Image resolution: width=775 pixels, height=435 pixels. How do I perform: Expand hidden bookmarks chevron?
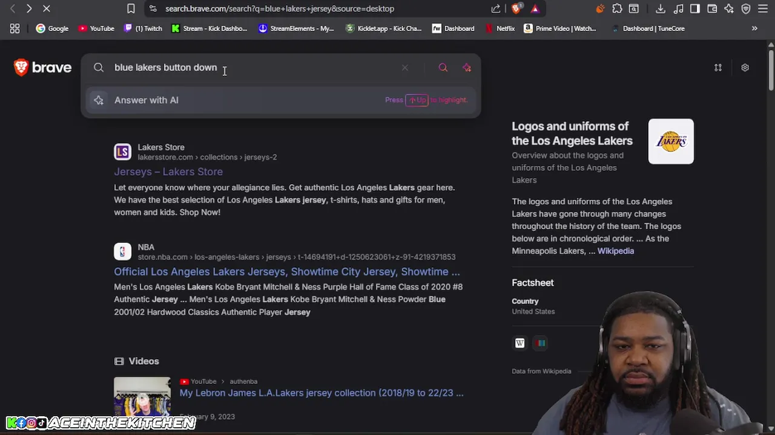[x=754, y=28]
